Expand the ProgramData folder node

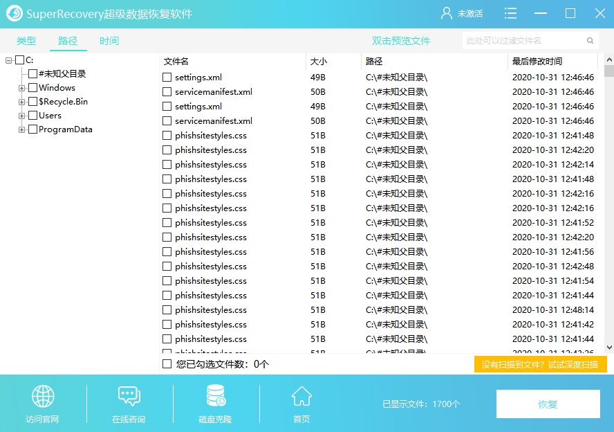(x=22, y=129)
